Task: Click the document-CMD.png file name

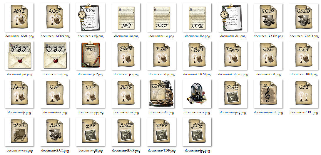Action: pos(304,36)
